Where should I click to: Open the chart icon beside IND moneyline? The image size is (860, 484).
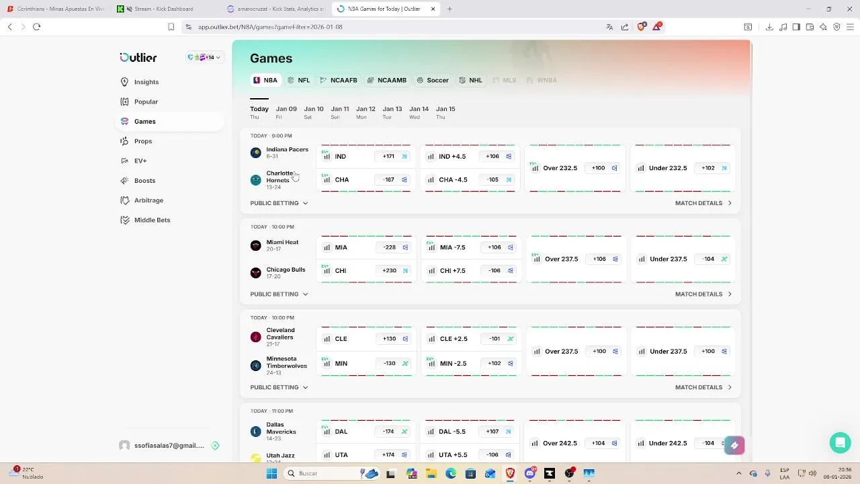click(327, 157)
